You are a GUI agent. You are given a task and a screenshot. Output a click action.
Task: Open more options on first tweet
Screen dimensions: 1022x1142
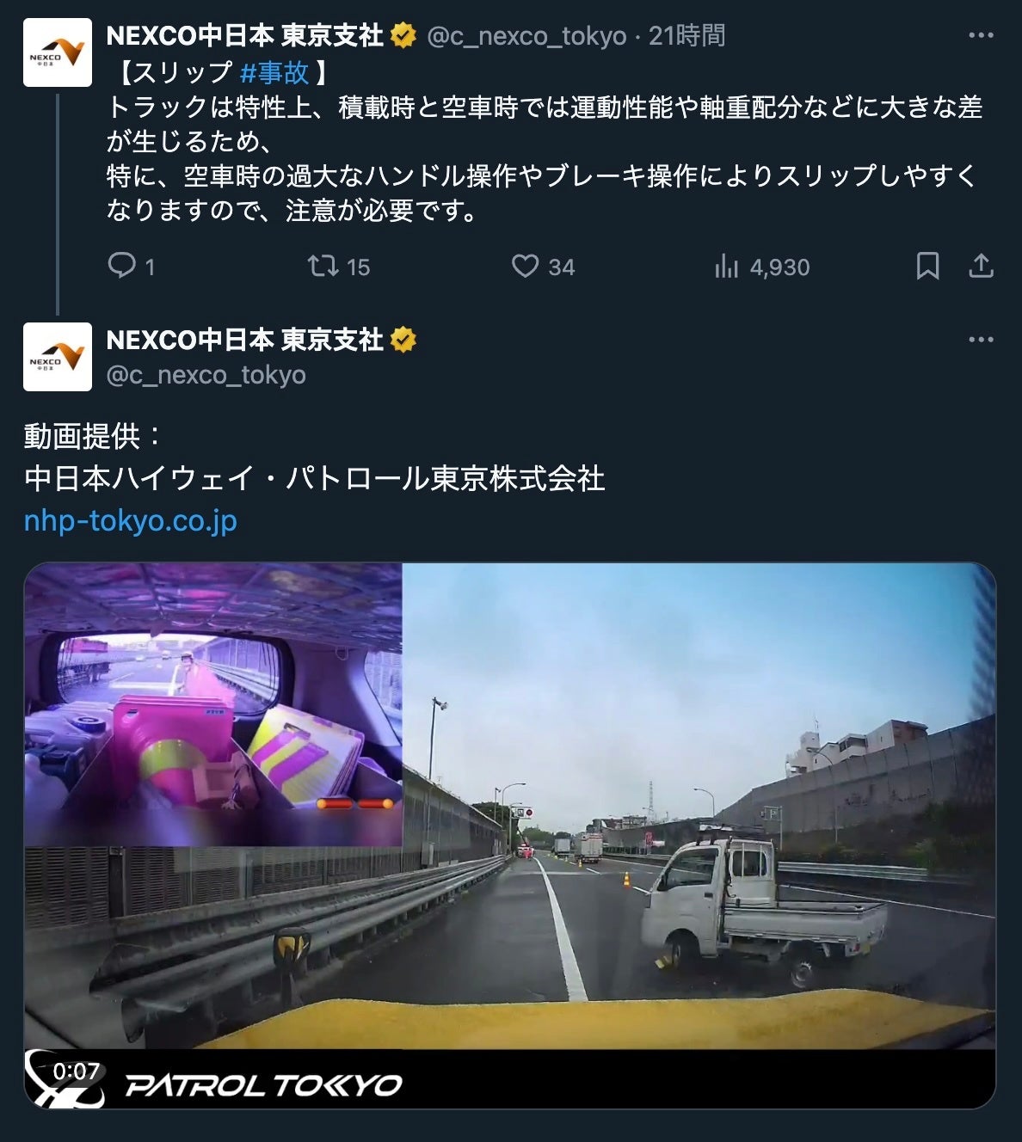(x=981, y=35)
